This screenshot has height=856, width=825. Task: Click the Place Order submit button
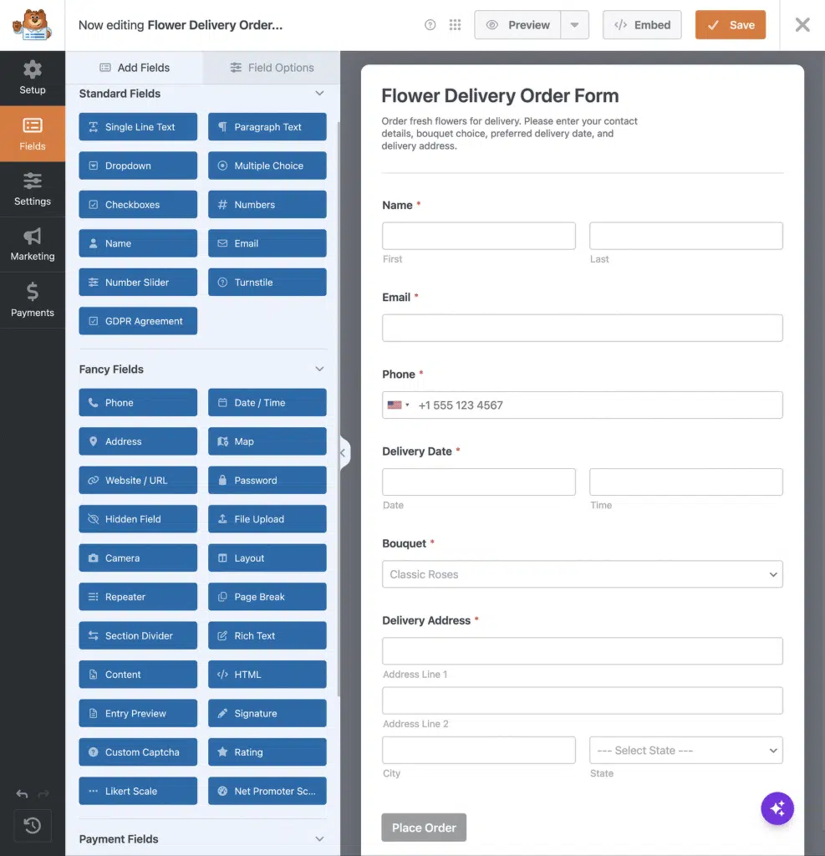click(424, 827)
